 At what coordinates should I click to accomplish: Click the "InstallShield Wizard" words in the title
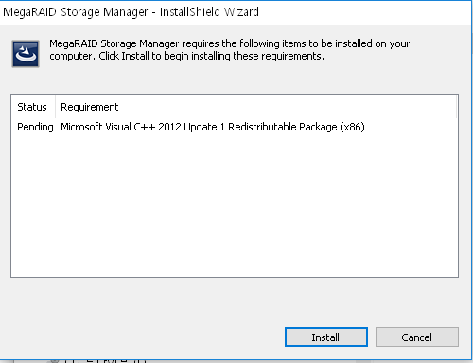coord(209,12)
